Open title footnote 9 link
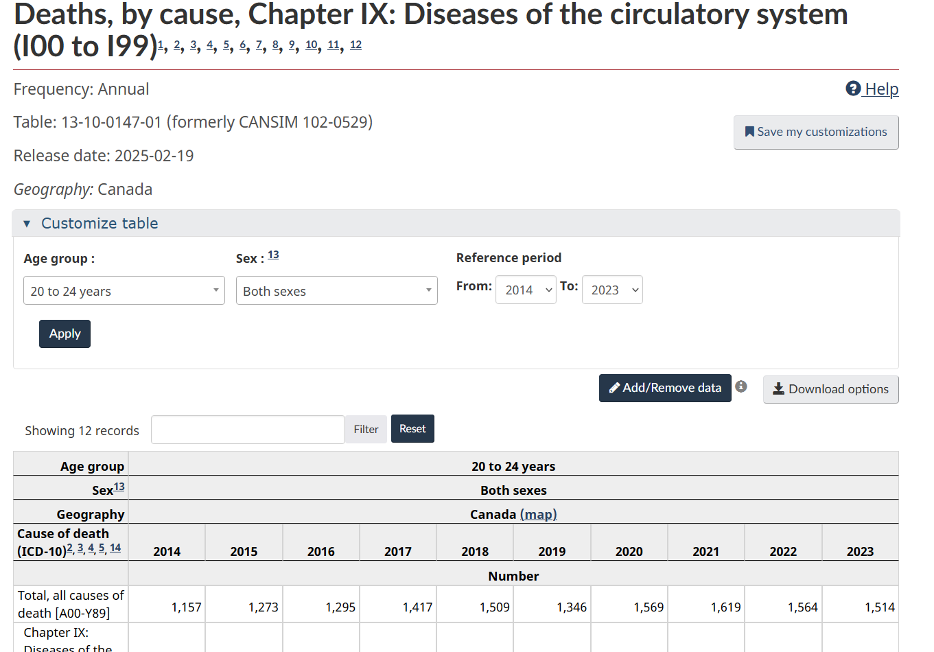 click(292, 45)
